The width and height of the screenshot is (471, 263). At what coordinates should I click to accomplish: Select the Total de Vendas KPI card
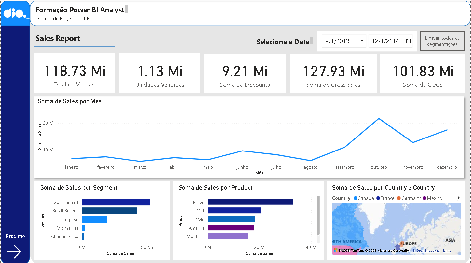(74, 73)
